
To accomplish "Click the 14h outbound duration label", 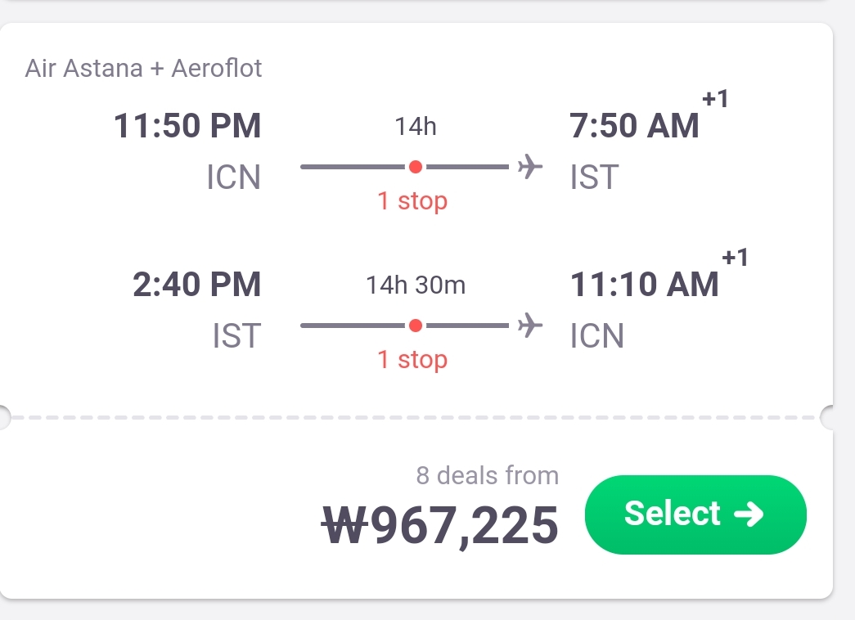I will click(x=416, y=127).
